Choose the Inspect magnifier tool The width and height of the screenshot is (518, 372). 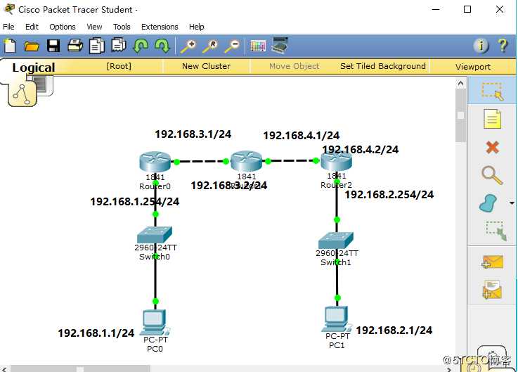(x=492, y=174)
